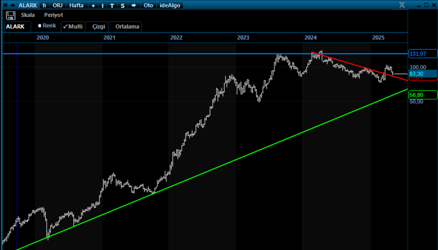Screen dimensions: 438x250
Task: Click the blue vertical cursor line near 2020
Action: click(17, 146)
